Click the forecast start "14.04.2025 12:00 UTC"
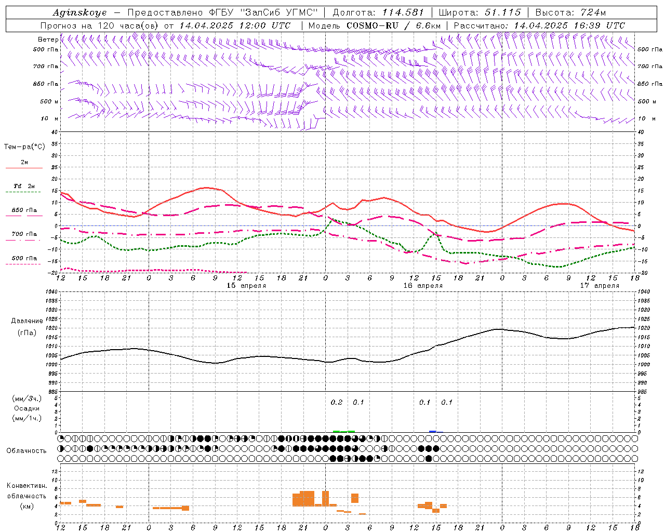This screenshot has height=532, width=665. pos(235,25)
